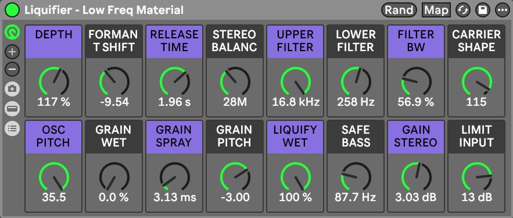513x218 pixels.
Task: Select the UPPER FILTER macro label
Action: coord(296,42)
